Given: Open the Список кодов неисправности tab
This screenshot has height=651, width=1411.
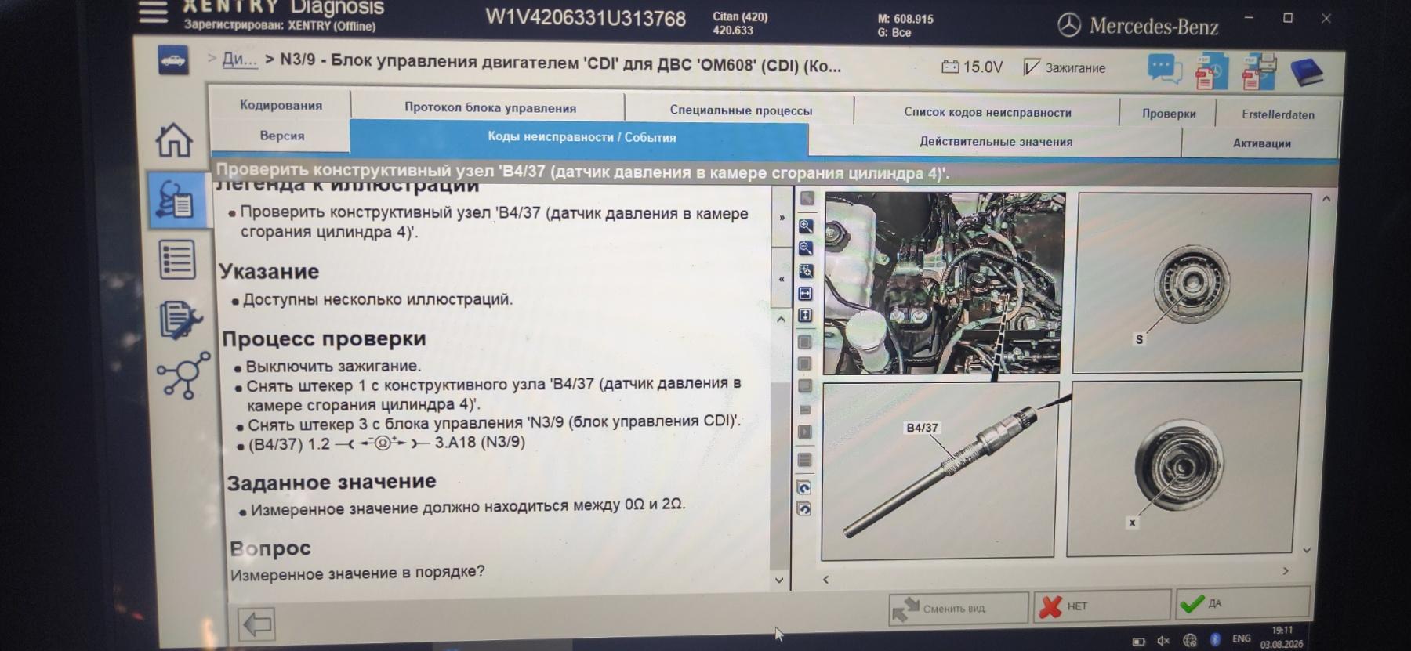Looking at the screenshot, I should (x=988, y=112).
